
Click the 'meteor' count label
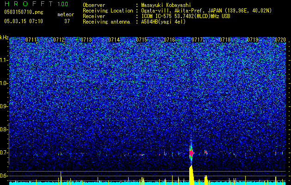click(66, 14)
